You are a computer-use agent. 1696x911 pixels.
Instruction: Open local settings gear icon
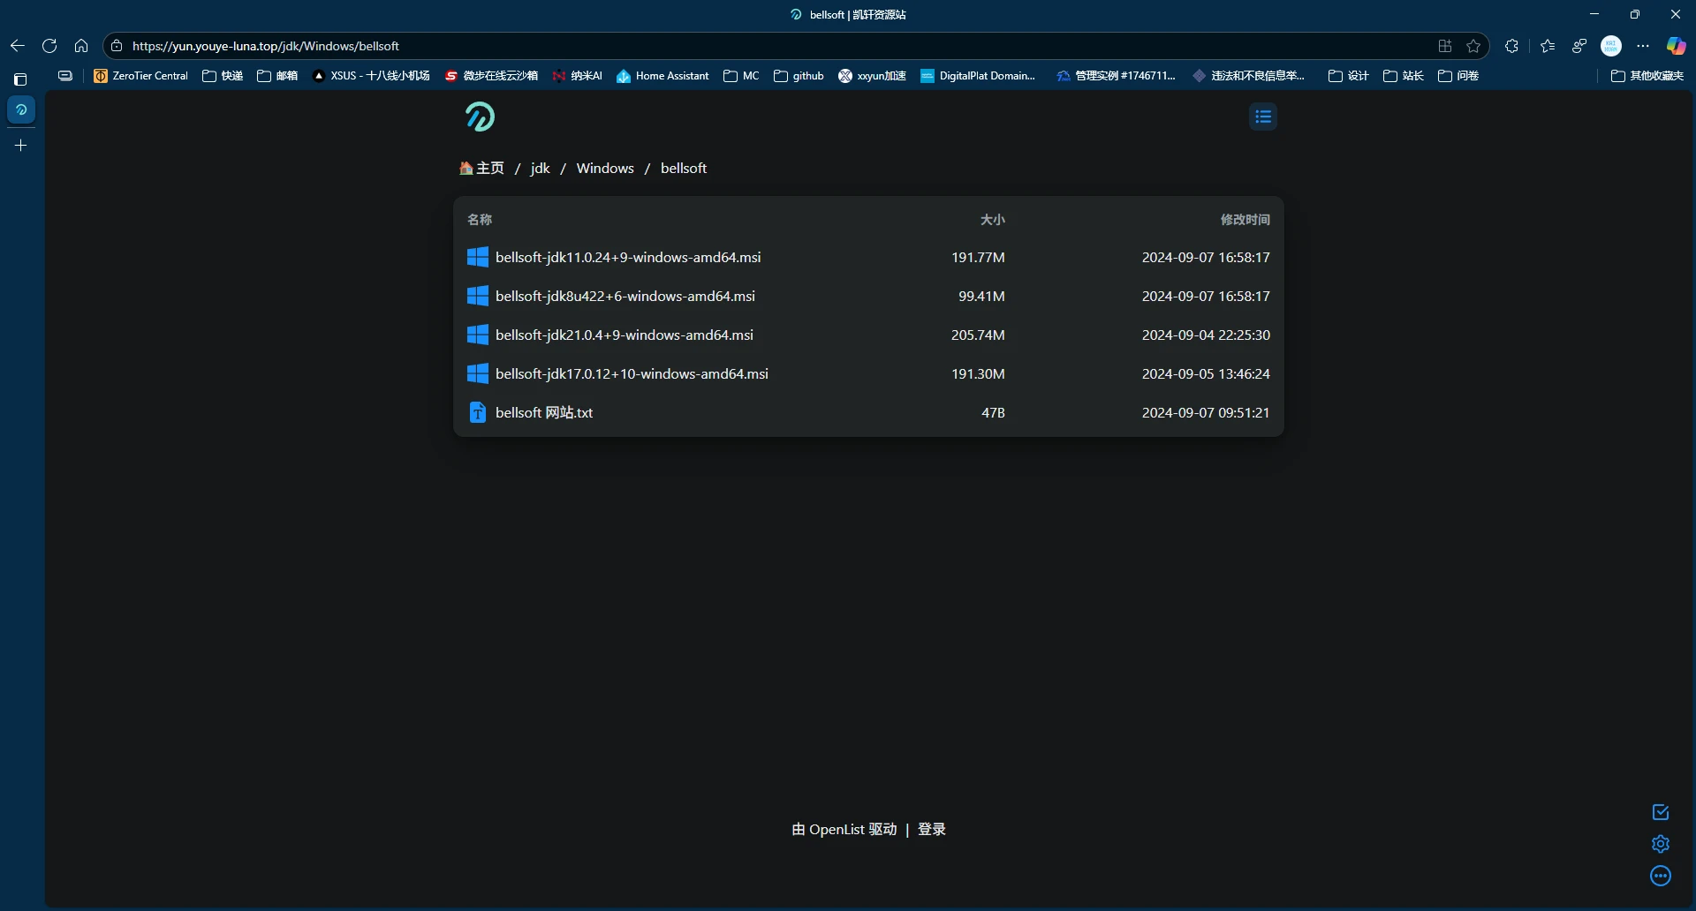coord(1661,844)
